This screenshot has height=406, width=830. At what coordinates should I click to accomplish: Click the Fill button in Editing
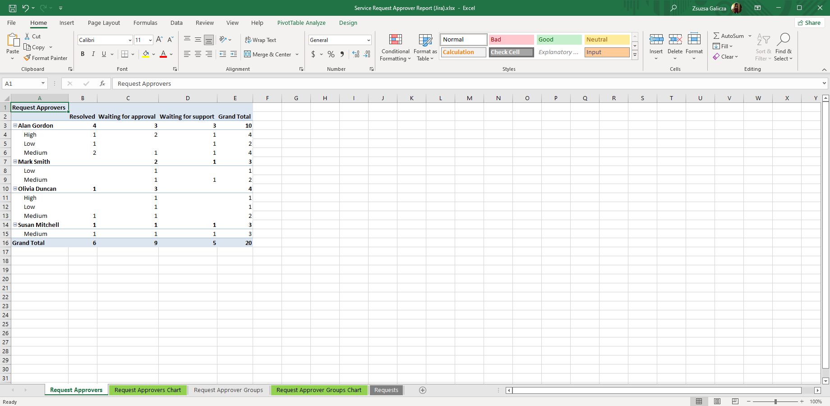(x=723, y=46)
